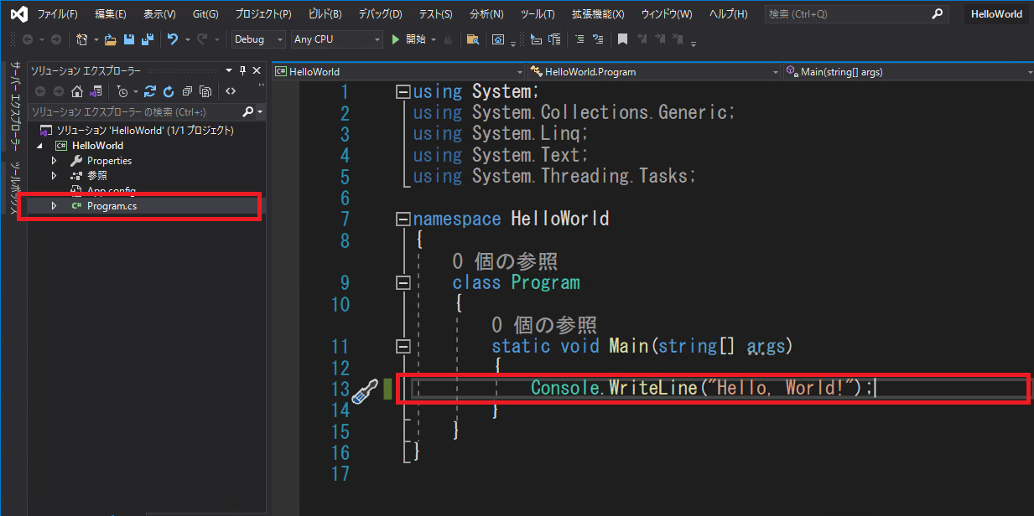Viewport: 1034px width, 516px height.
Task: Click the Pending Changes Filter clock icon
Action: point(122,91)
